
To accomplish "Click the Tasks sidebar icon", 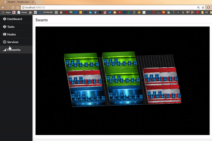I will click(5, 27).
